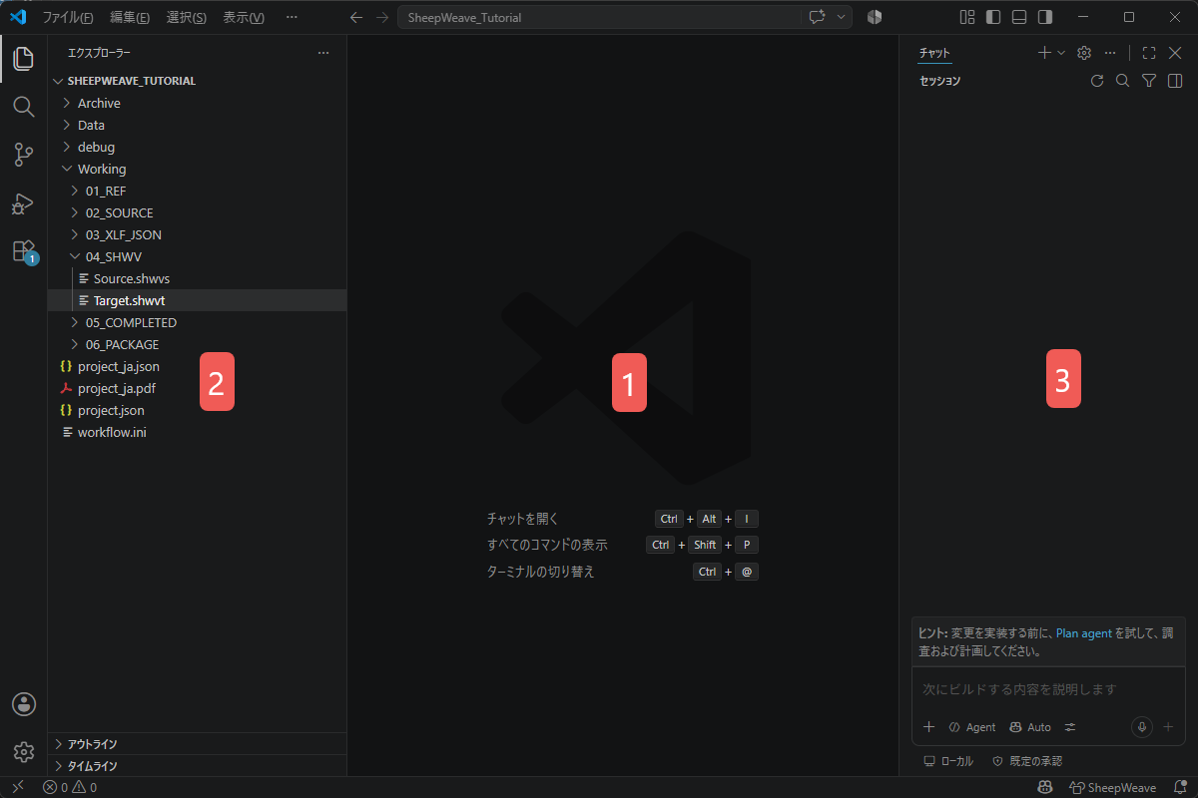Screen dimensions: 1198x798
Task: Open the Manage gear in activity bar
Action: click(x=24, y=752)
